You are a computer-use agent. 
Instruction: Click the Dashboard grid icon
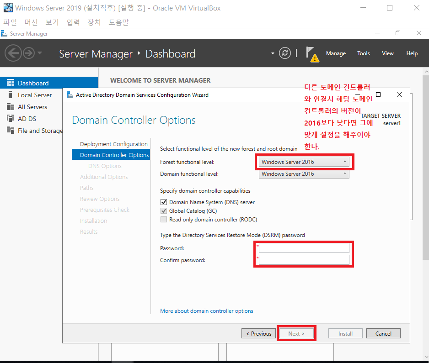click(x=11, y=83)
